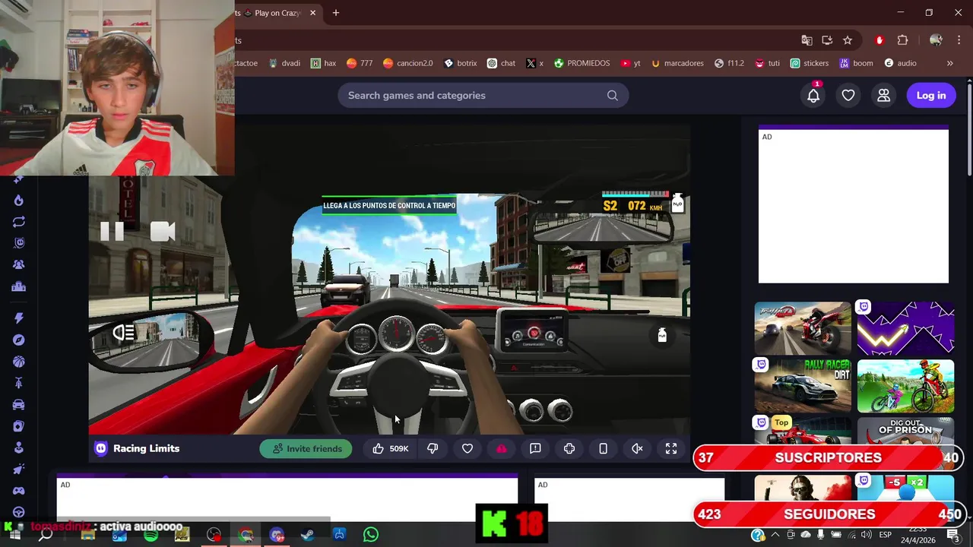
Task: Click the Log in button
Action: [x=931, y=95]
